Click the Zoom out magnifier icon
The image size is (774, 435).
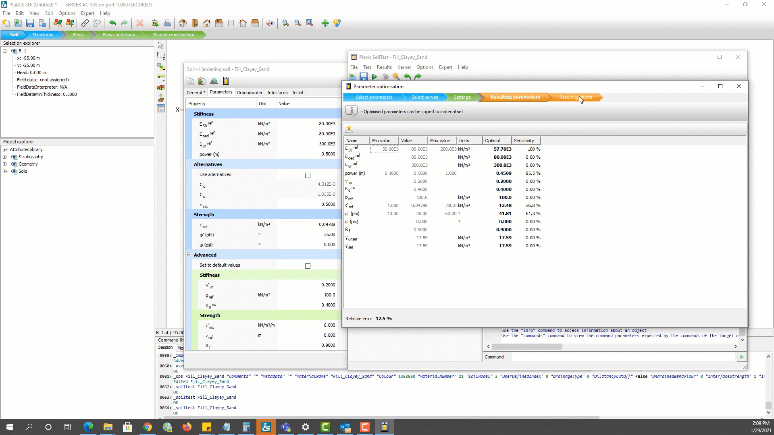coord(298,23)
